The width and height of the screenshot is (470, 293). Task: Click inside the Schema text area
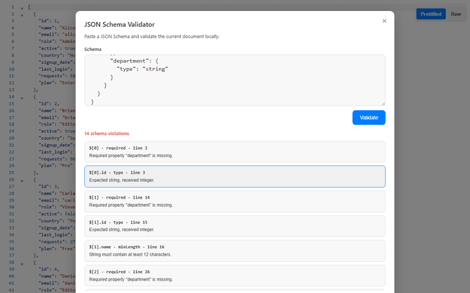[x=235, y=80]
